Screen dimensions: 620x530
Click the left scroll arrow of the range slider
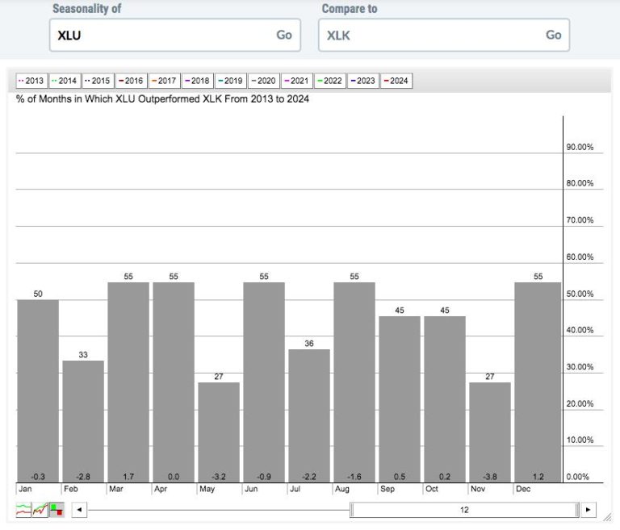(78, 510)
